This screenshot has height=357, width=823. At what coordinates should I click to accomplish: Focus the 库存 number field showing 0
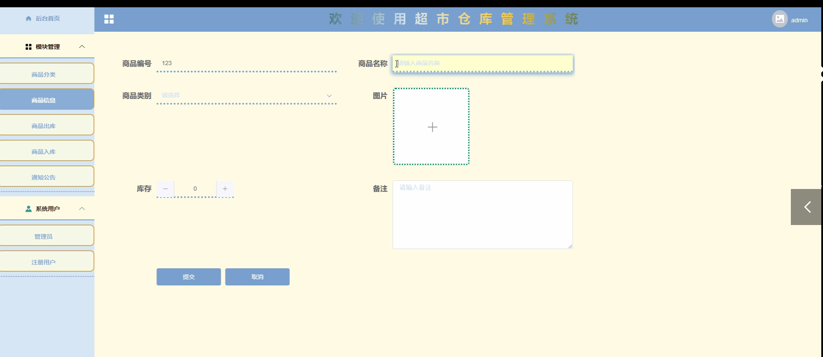(195, 189)
